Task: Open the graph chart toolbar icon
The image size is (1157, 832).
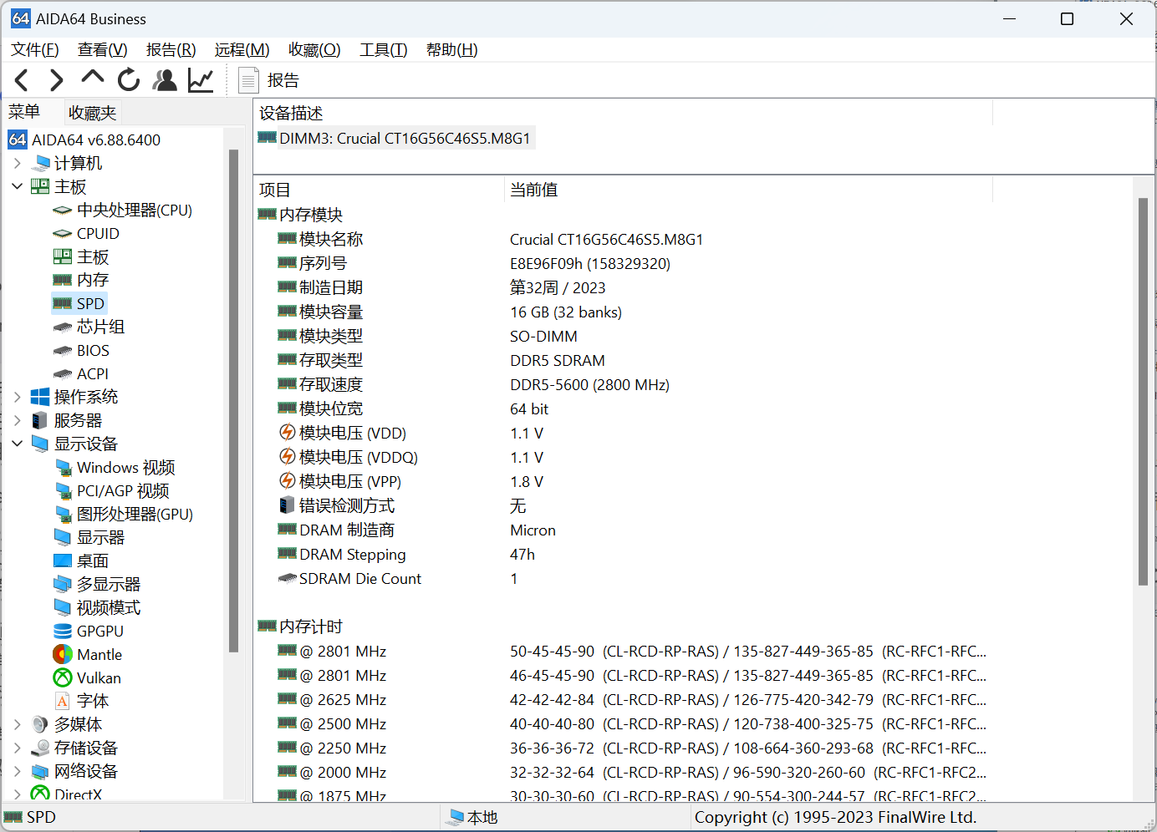Action: (x=201, y=80)
